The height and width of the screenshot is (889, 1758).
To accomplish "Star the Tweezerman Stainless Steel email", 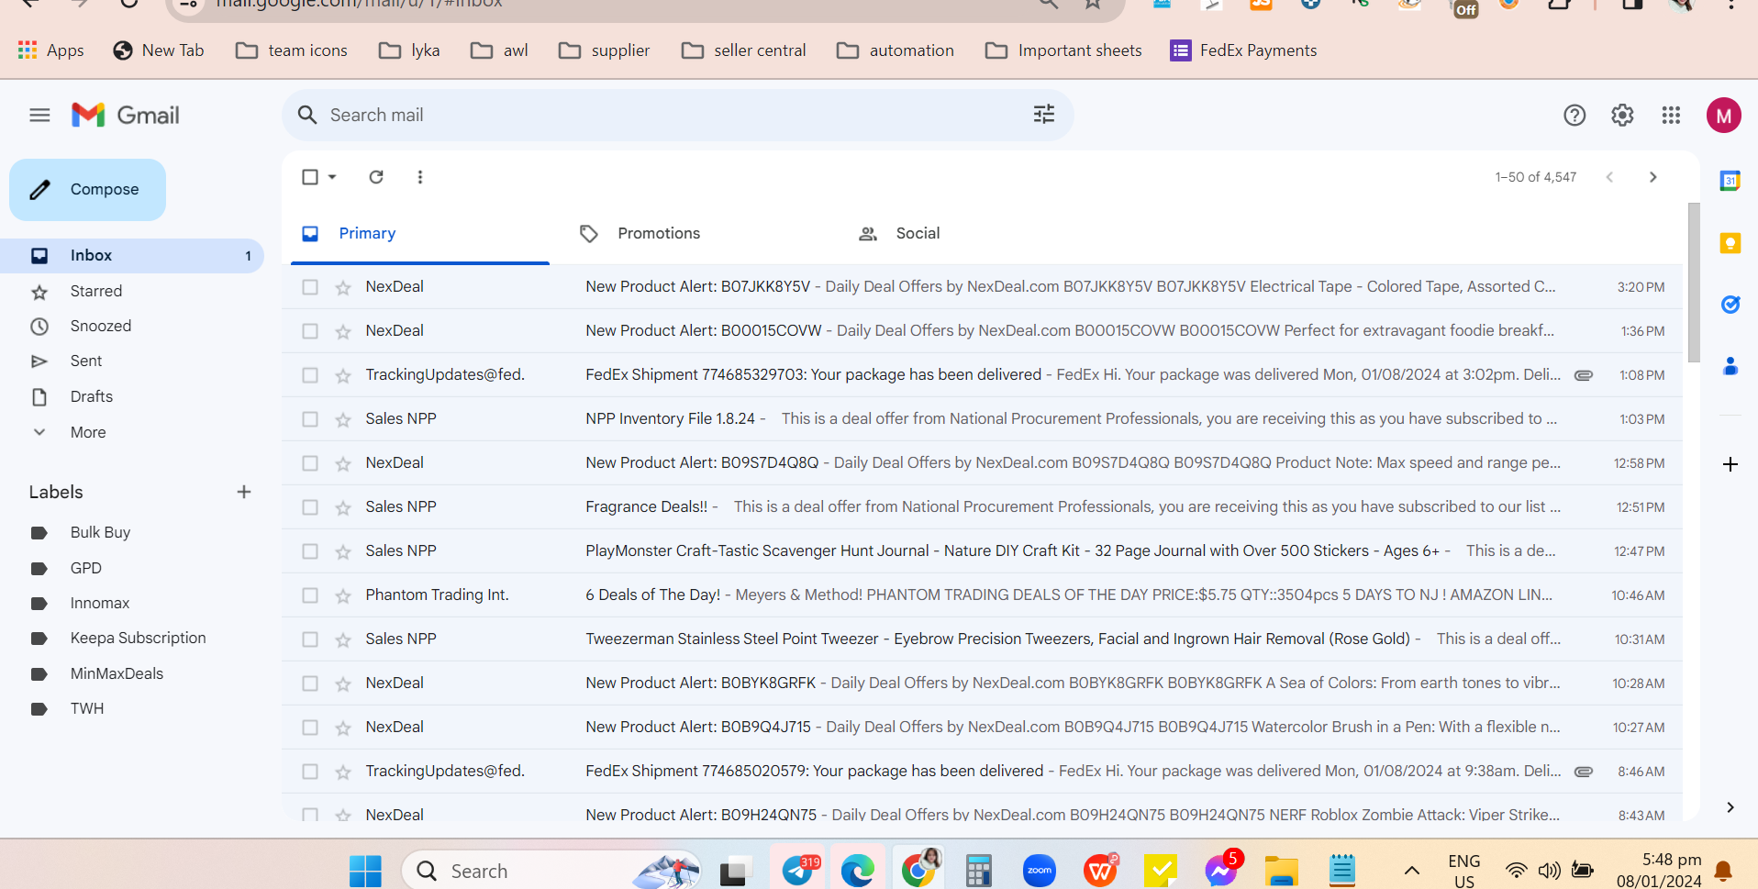I will [343, 639].
